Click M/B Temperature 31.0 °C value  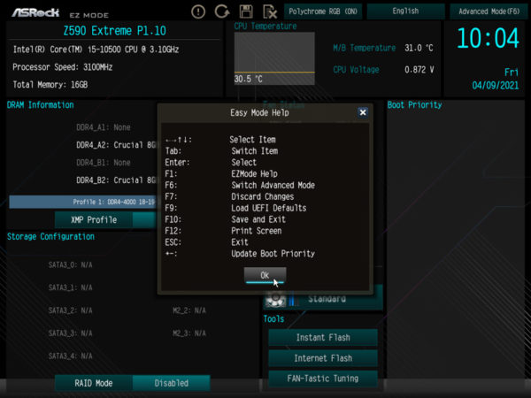pos(419,48)
